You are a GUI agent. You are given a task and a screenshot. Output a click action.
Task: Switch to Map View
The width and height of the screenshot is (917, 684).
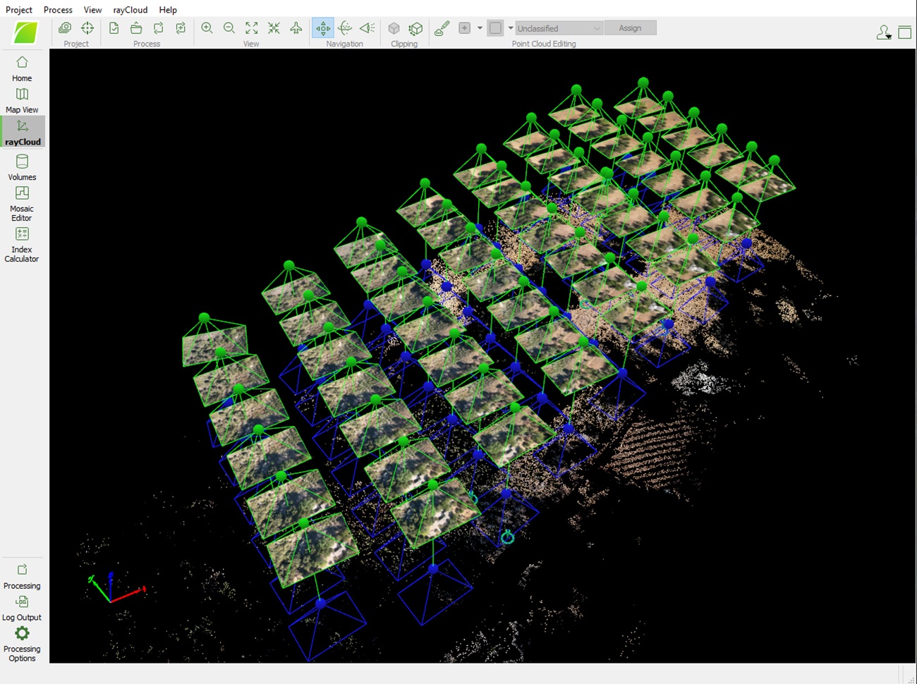[x=22, y=100]
